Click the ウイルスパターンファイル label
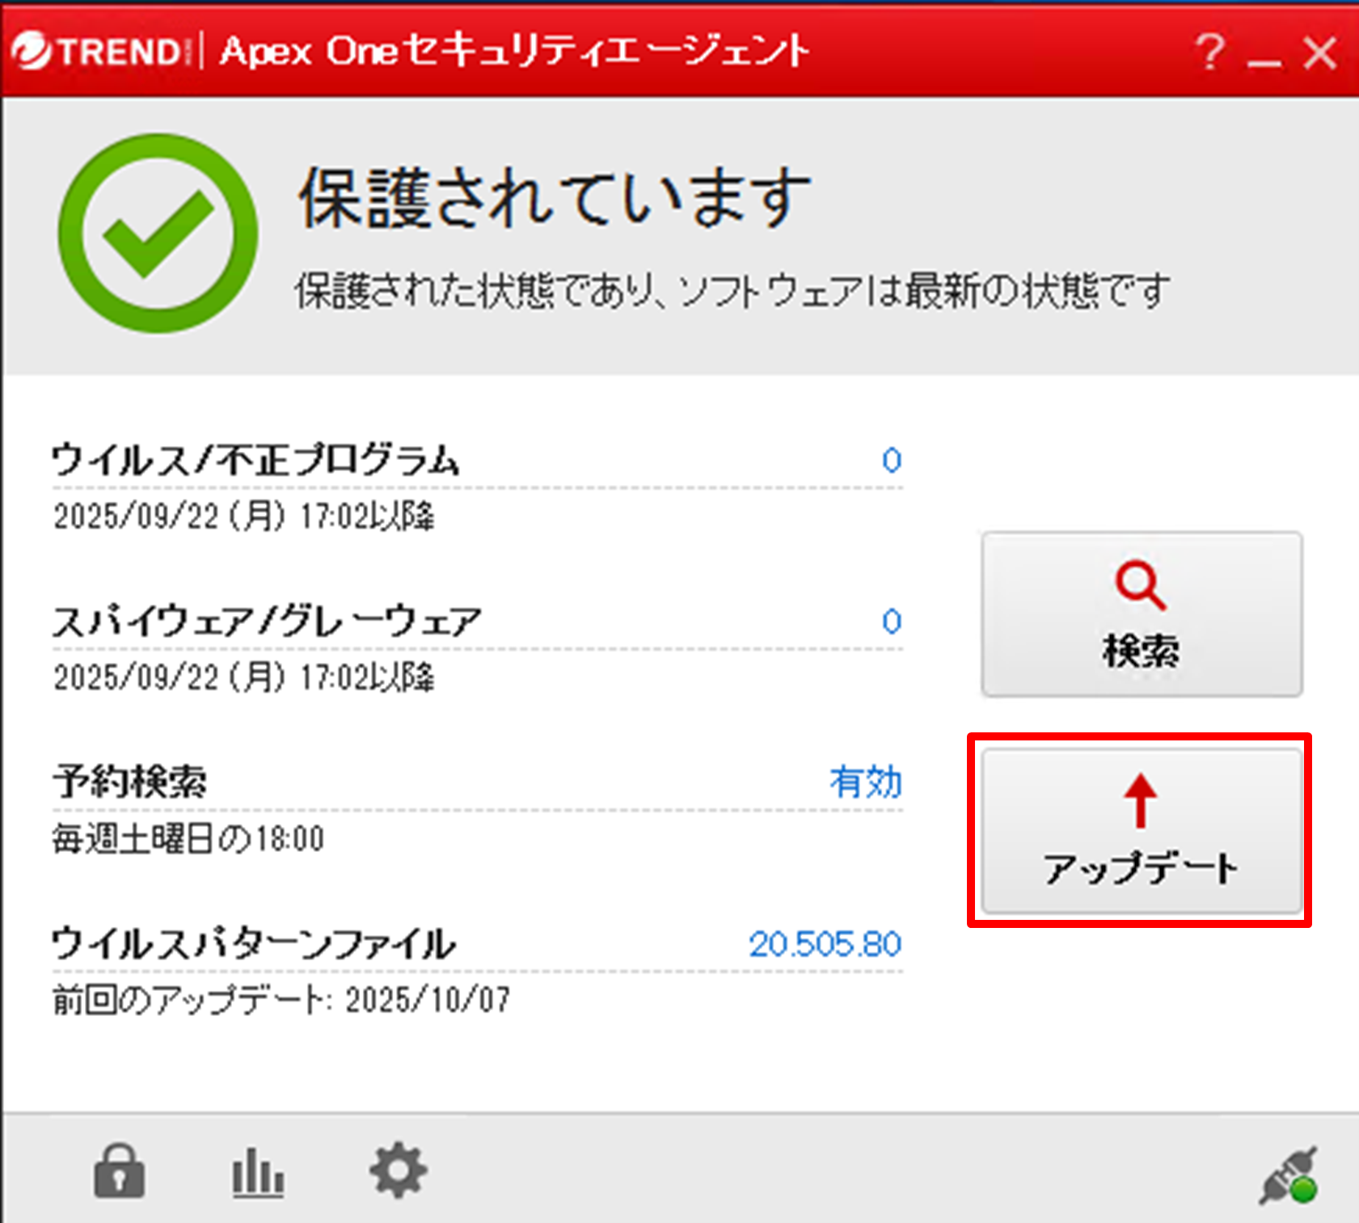 click(254, 944)
